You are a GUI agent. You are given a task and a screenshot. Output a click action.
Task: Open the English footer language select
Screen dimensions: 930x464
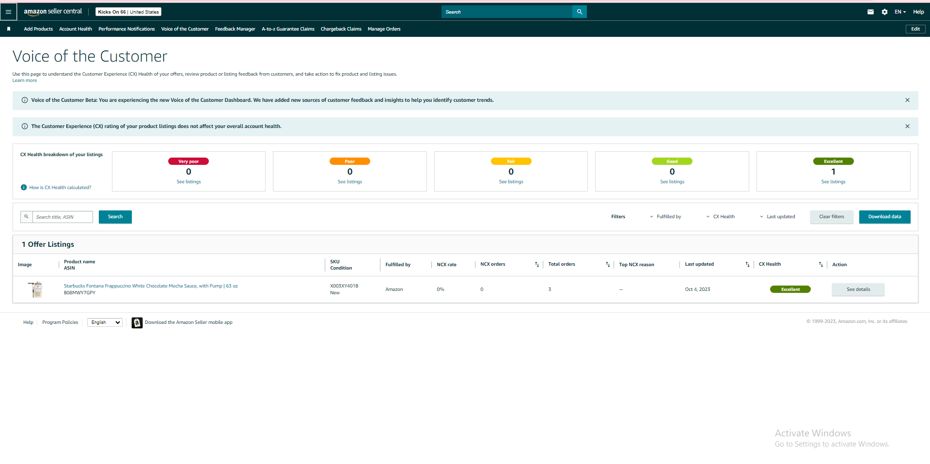(105, 322)
